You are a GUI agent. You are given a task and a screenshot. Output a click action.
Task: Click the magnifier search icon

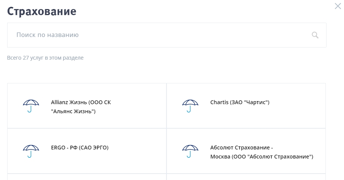point(315,35)
